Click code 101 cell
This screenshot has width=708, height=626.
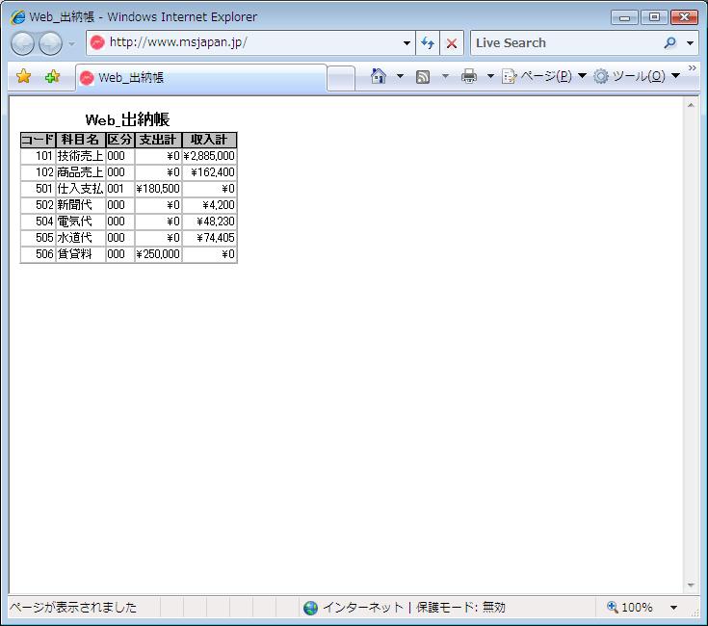pyautogui.click(x=38, y=156)
